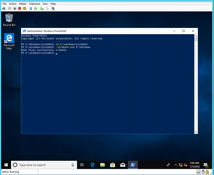Open Microsoft Store from the taskbar
Viewport: 214px width, 175px height.
click(113, 165)
